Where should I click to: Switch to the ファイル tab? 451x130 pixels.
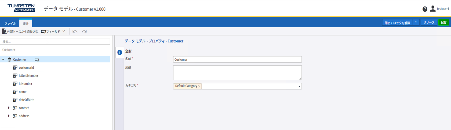coord(10,23)
